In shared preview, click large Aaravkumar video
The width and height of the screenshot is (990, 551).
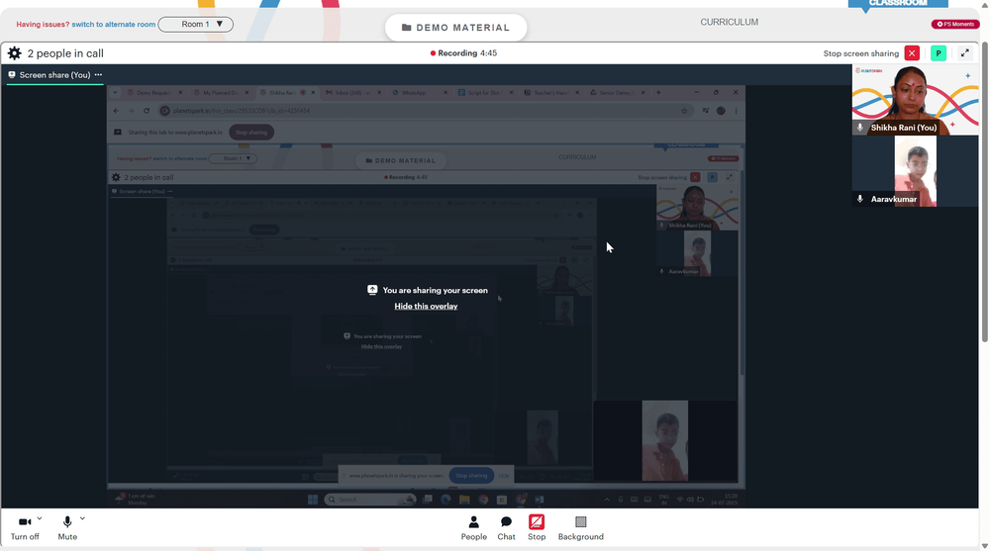665,440
